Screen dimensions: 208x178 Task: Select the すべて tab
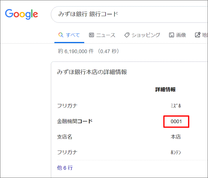(69, 35)
